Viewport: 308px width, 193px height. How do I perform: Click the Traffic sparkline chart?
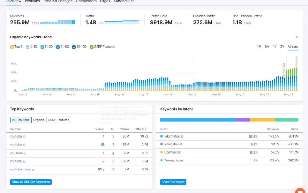click(x=122, y=22)
